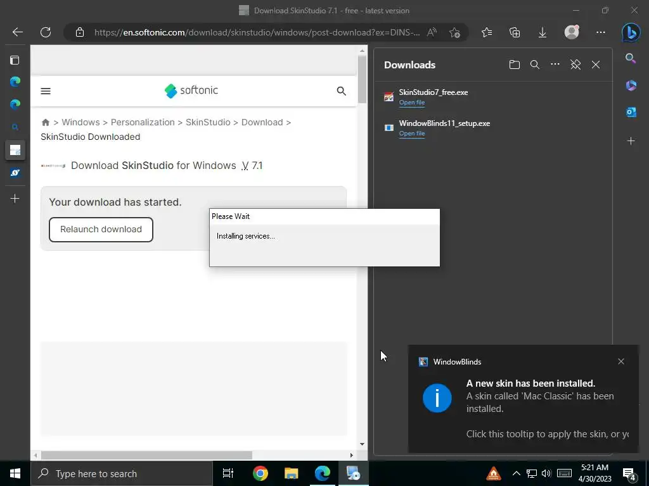Open the Edge sidebar Search icon

pos(631,58)
